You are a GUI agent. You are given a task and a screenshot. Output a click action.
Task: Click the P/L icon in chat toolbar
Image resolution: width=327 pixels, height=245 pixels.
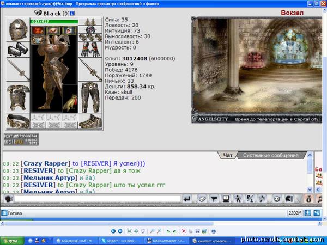(x=250, y=199)
